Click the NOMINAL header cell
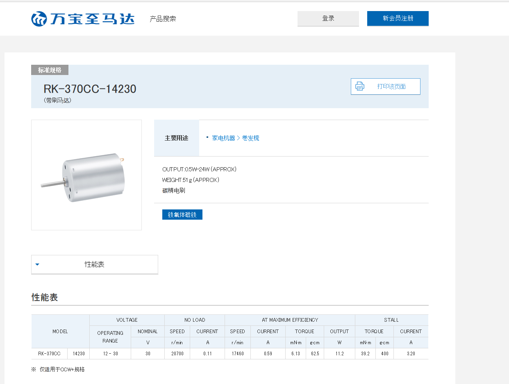The height and width of the screenshot is (384, 509). [x=148, y=332]
